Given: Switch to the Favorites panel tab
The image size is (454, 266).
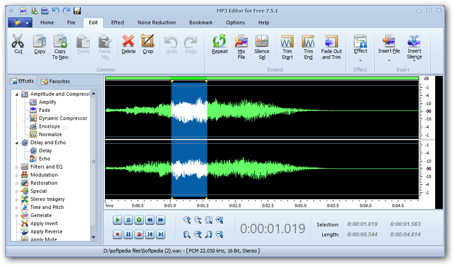Looking at the screenshot, I should [x=56, y=81].
